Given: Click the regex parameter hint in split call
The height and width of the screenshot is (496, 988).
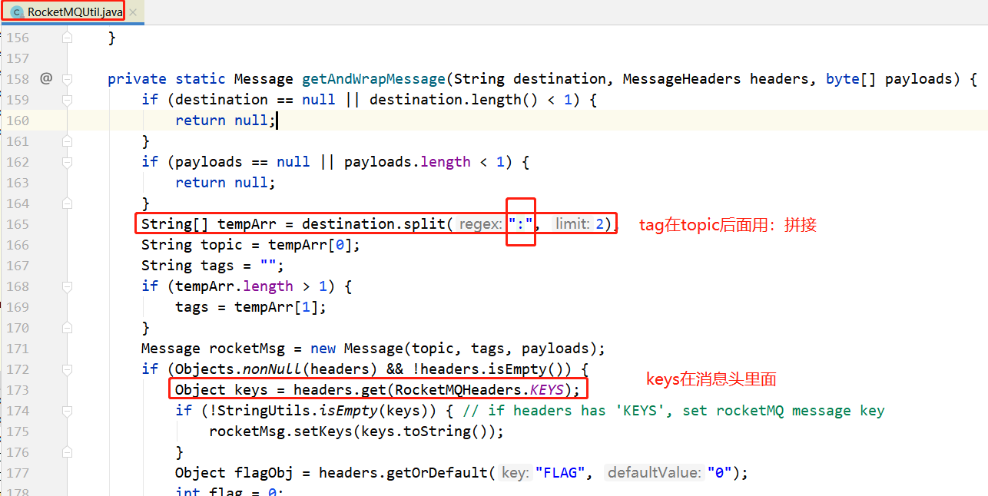Looking at the screenshot, I should pyautogui.click(x=481, y=224).
